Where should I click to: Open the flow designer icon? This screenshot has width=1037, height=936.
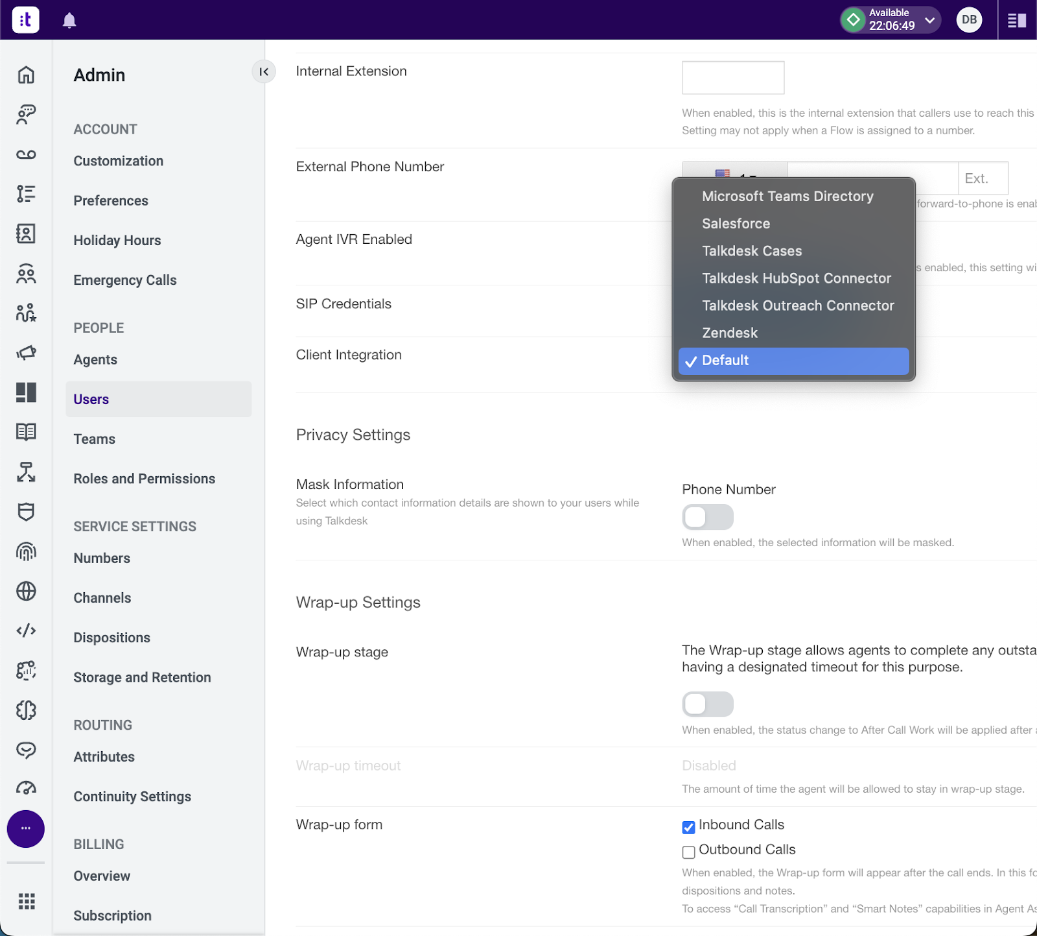(x=26, y=472)
